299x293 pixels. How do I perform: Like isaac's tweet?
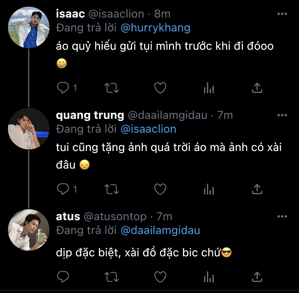(x=160, y=88)
